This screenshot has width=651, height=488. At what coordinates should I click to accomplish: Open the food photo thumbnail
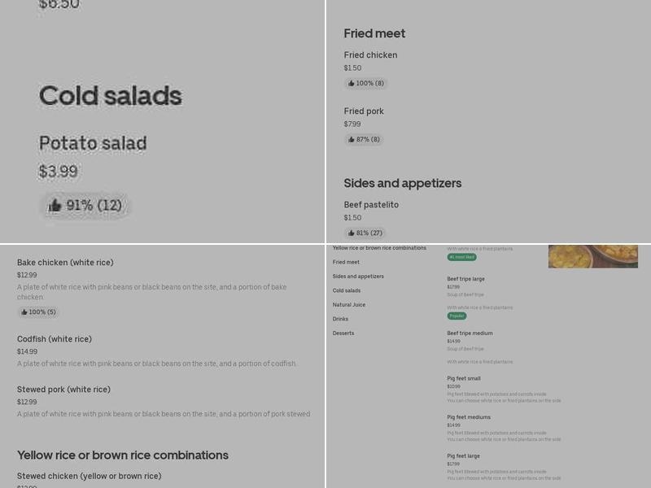tap(592, 256)
